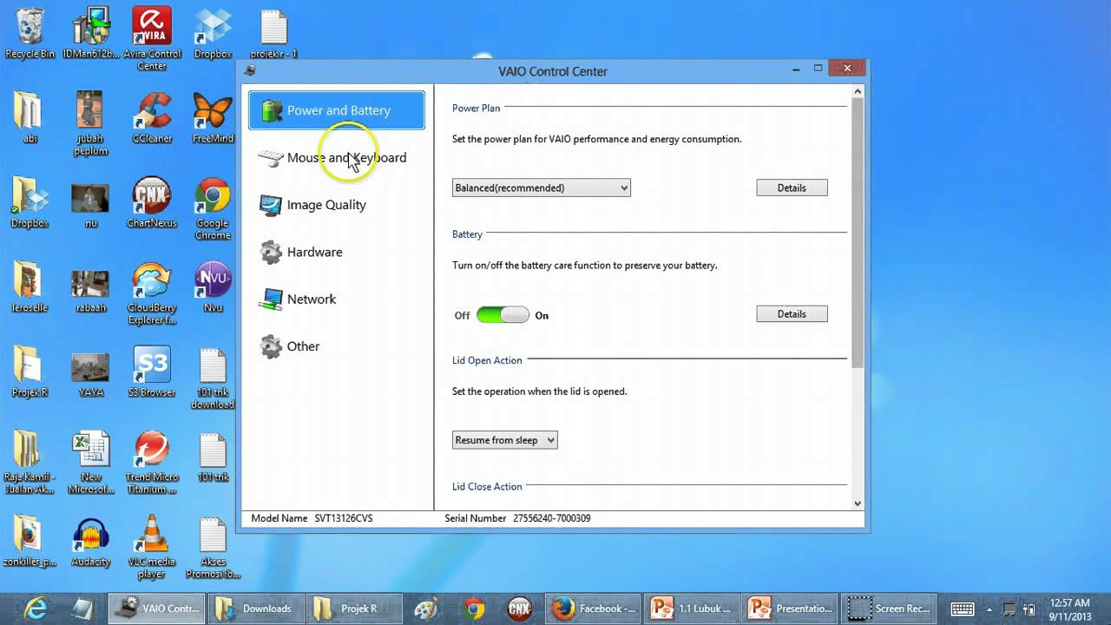Show hidden system tray icons
Viewport: 1111px width, 625px height.
tap(987, 609)
